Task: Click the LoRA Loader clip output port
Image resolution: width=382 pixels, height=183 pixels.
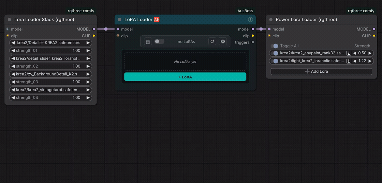Action: (253, 36)
